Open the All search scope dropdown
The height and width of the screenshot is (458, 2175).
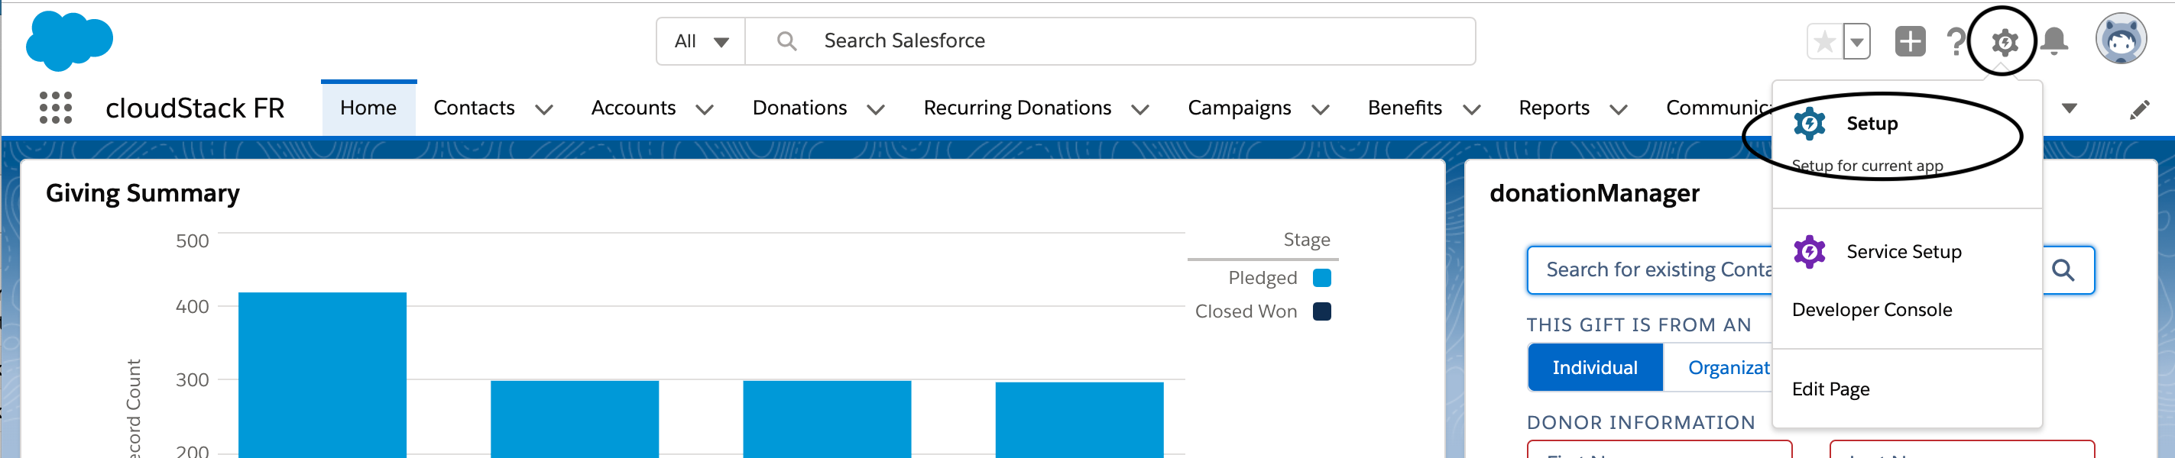click(x=701, y=40)
